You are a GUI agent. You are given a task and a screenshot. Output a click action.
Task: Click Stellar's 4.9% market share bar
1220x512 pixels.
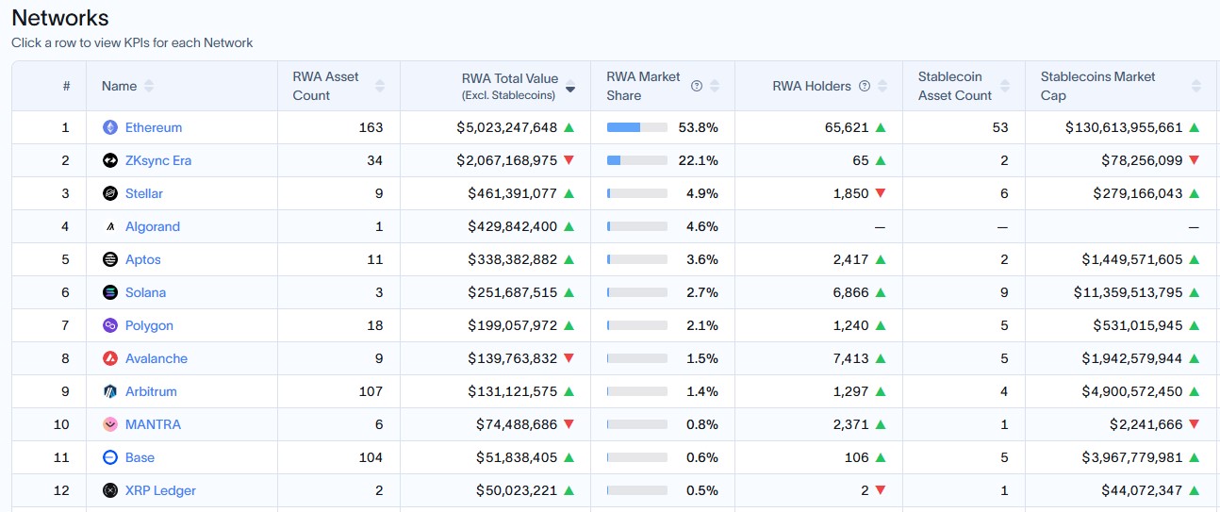pyautogui.click(x=637, y=193)
